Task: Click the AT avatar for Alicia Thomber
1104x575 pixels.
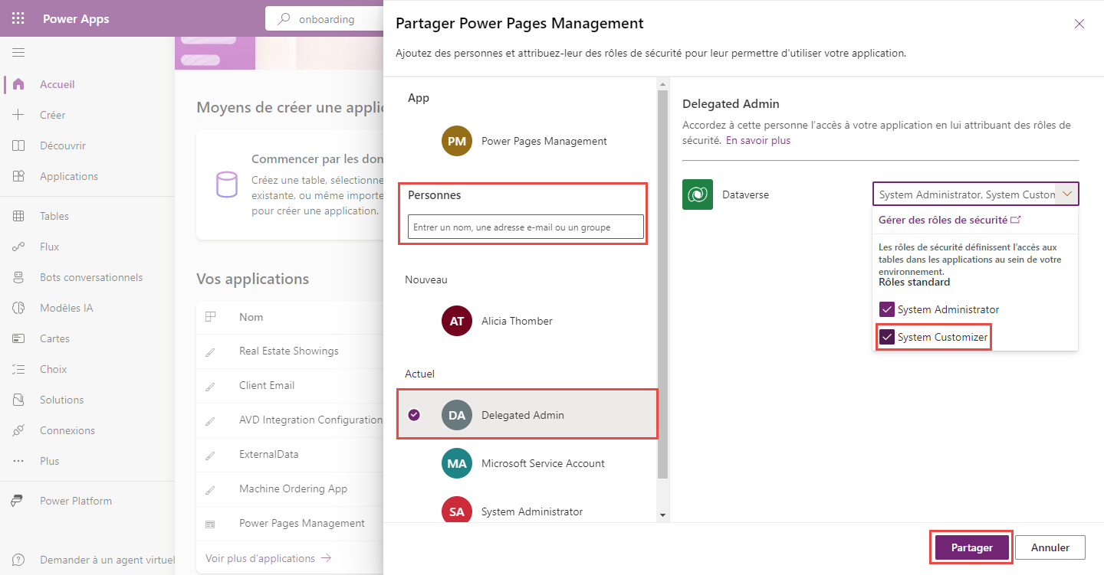Action: coord(457,321)
